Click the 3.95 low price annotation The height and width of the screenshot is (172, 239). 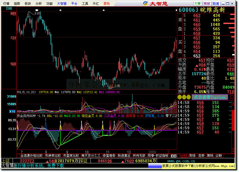coord(117,86)
